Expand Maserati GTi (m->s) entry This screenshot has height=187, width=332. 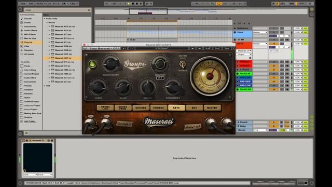pyautogui.click(x=49, y=62)
